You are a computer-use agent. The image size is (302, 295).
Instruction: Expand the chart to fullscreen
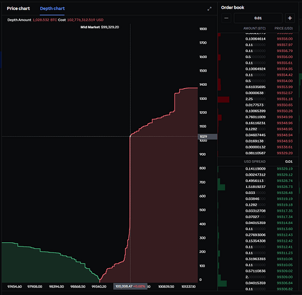pyautogui.click(x=210, y=9)
